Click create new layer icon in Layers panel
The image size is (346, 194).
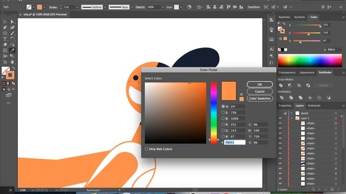pyautogui.click(x=332, y=189)
